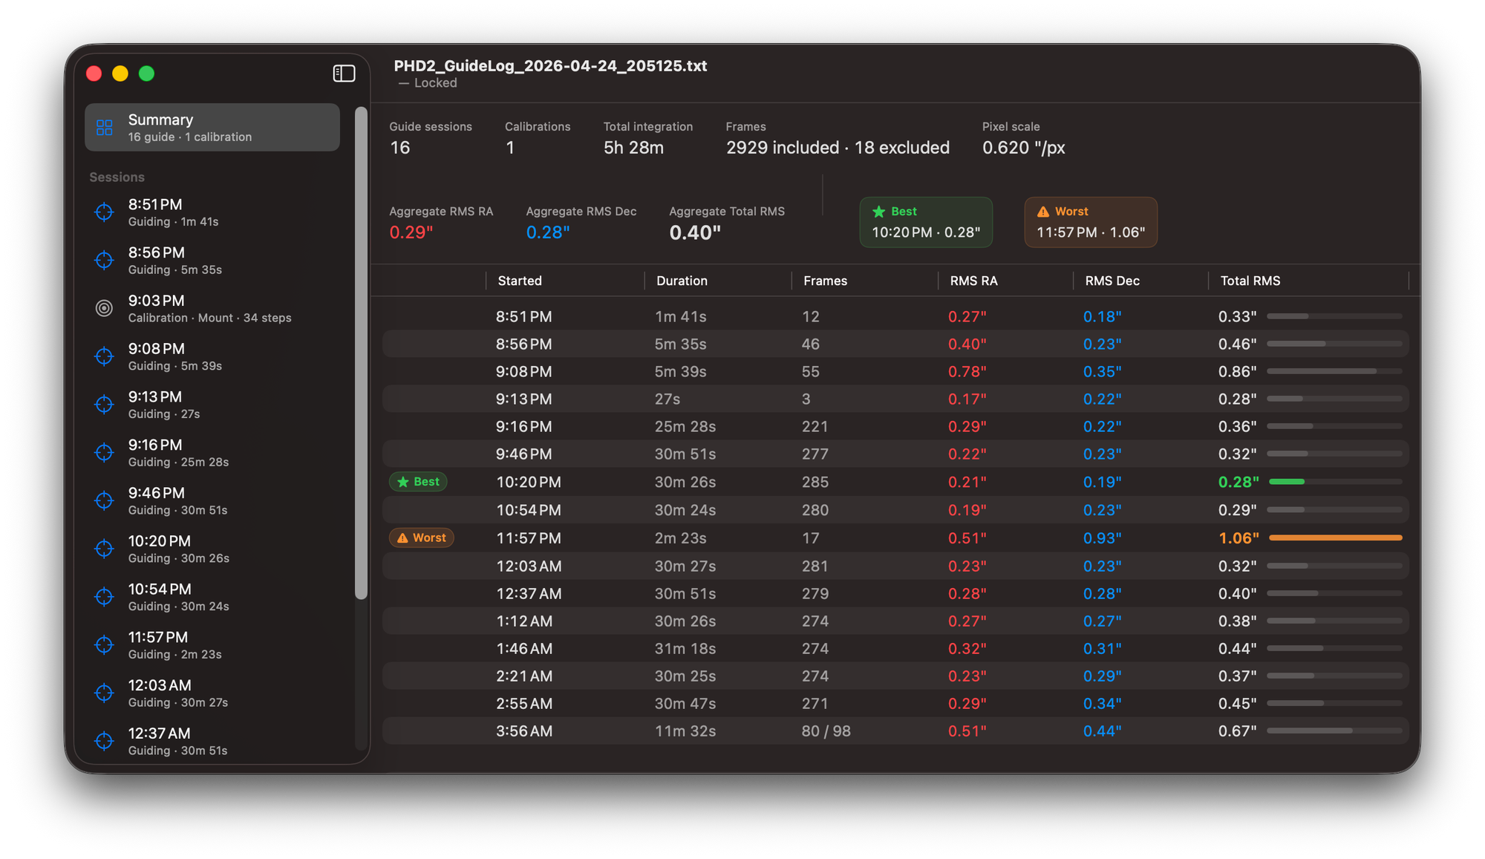
Task: Click the Summary grid icon
Action: tap(105, 128)
